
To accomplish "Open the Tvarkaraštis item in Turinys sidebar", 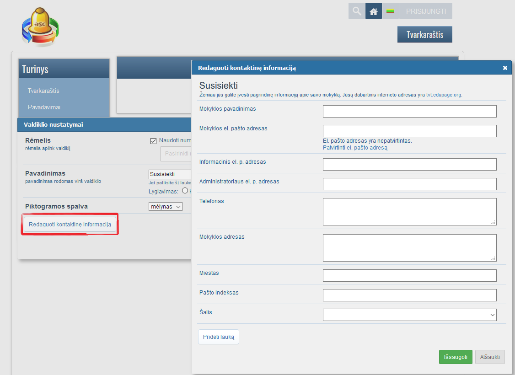I will pos(43,91).
